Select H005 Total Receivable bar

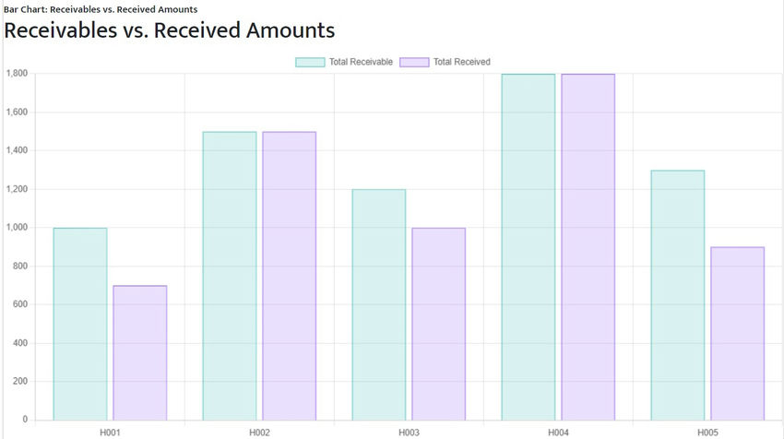[678, 295]
